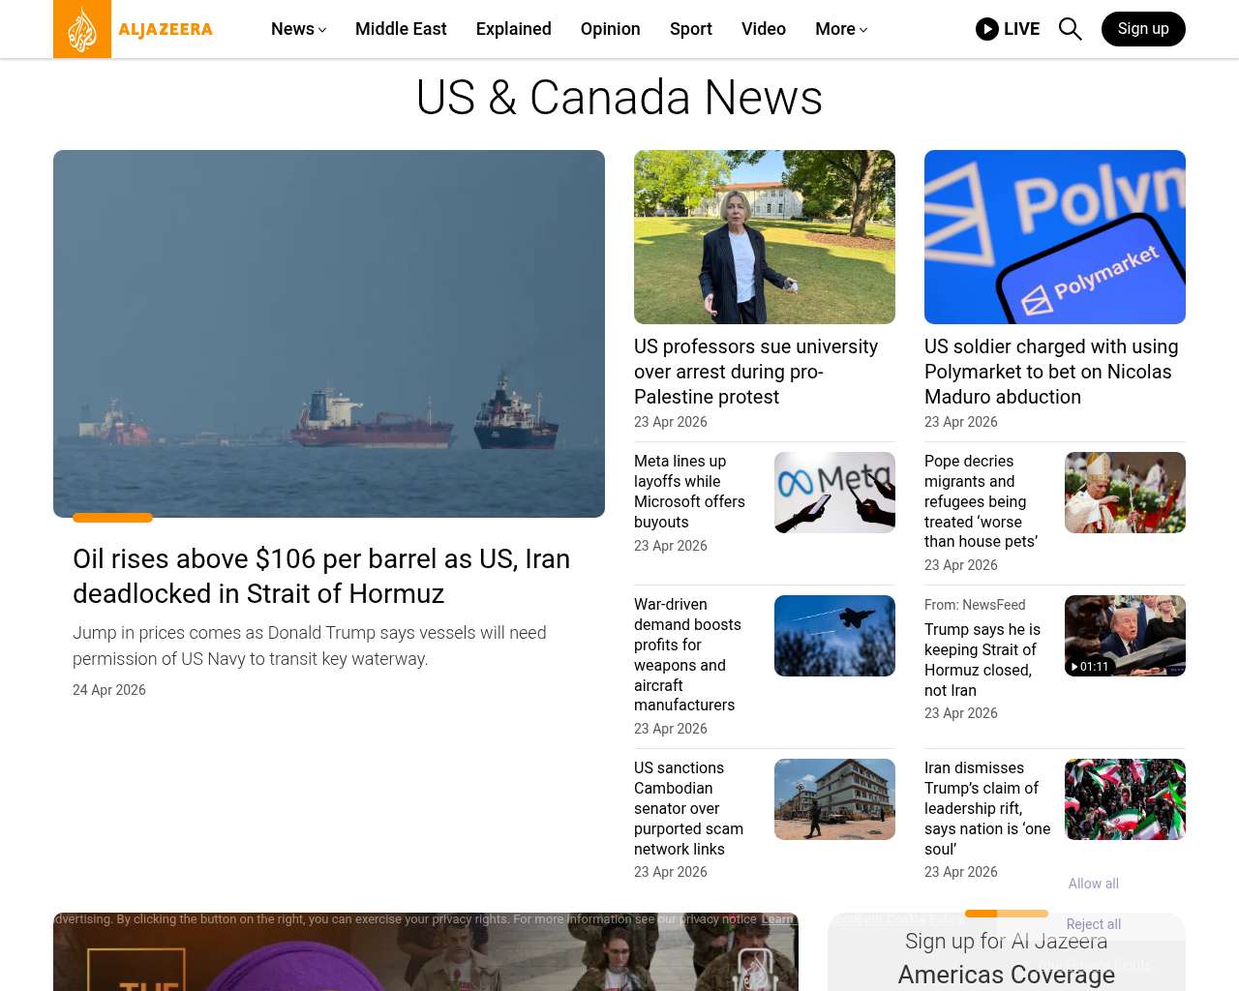Go to Middle East section
This screenshot has height=991, width=1239.
(x=401, y=29)
